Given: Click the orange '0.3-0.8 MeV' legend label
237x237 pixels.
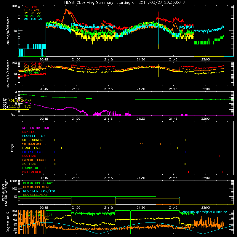Looking at the screenshot, I should point(33,67).
